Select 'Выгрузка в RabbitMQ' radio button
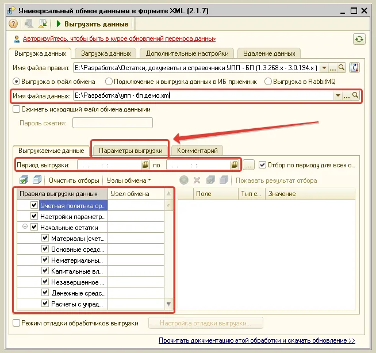 pyautogui.click(x=268, y=82)
